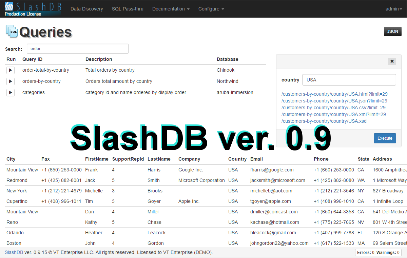The height and width of the screenshot is (258, 407).
Task: Select the Chinook database cell
Action: click(x=226, y=70)
